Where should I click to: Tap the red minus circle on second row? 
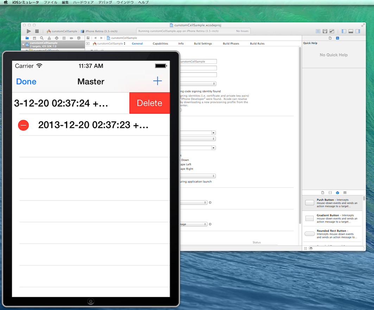coord(23,125)
